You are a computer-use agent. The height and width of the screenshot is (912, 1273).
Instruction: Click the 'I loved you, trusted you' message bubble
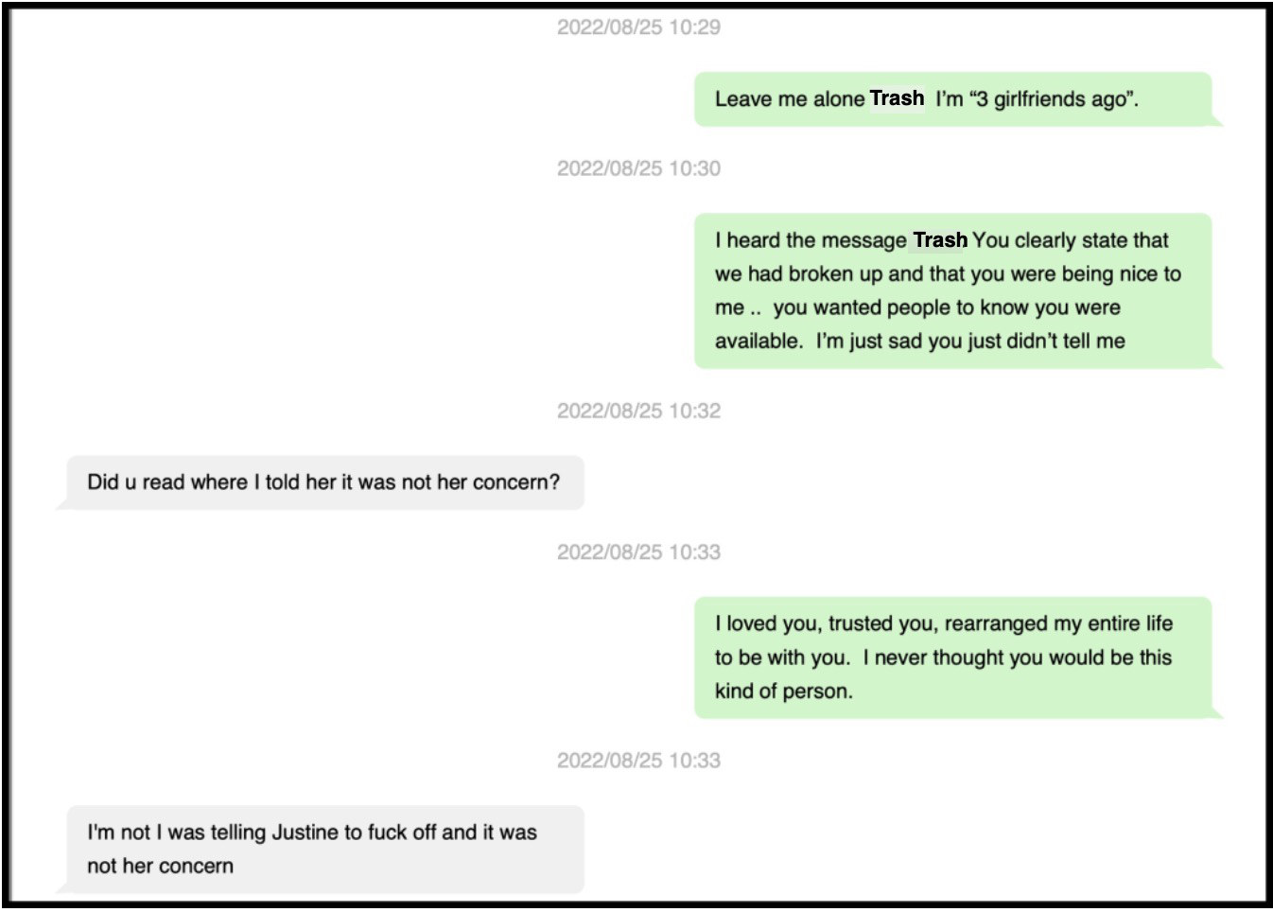coord(952,658)
